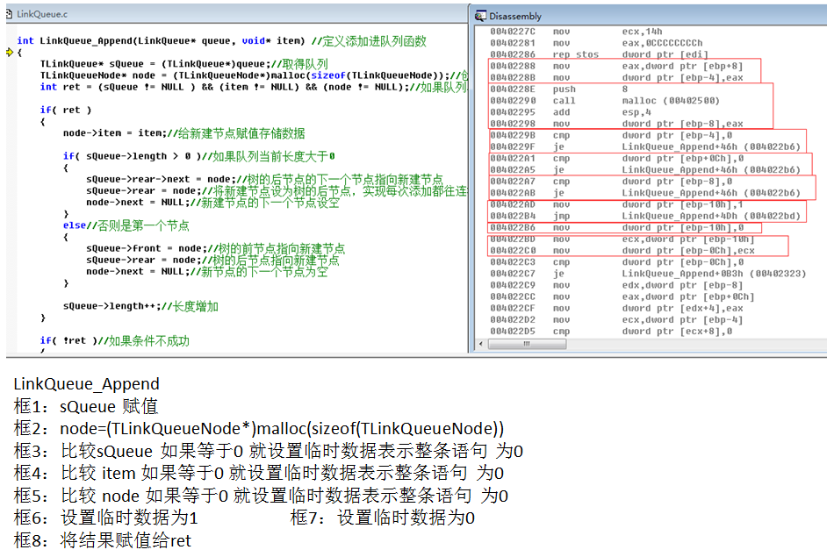834x557 pixels.
Task: Click the je instruction at 0040229F
Action: click(x=645, y=146)
